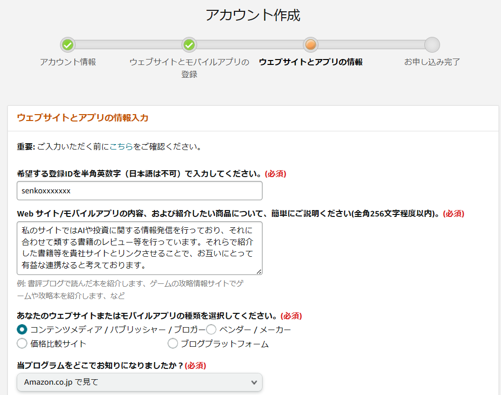Choose the ブログプラットフォーム radio option
This screenshot has height=395, width=501.
[173, 343]
